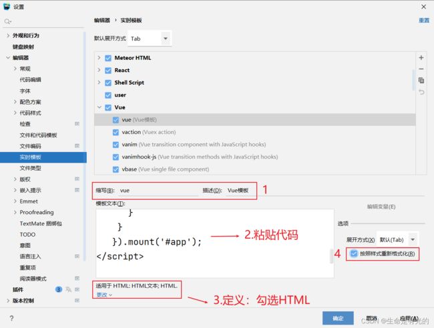The height and width of the screenshot is (328, 434).
Task: Click the 更改 context link
Action: [x=104, y=295]
